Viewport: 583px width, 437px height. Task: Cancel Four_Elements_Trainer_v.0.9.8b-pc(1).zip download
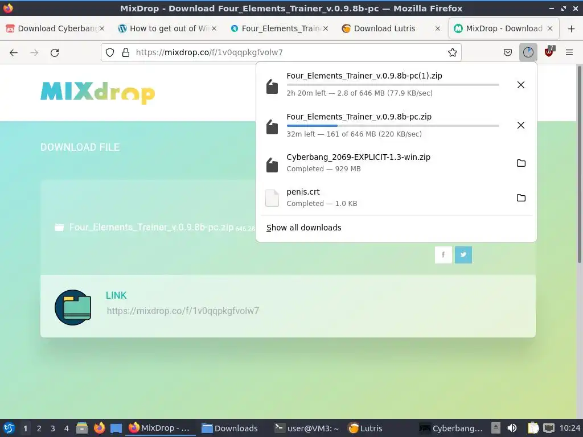pyautogui.click(x=520, y=85)
